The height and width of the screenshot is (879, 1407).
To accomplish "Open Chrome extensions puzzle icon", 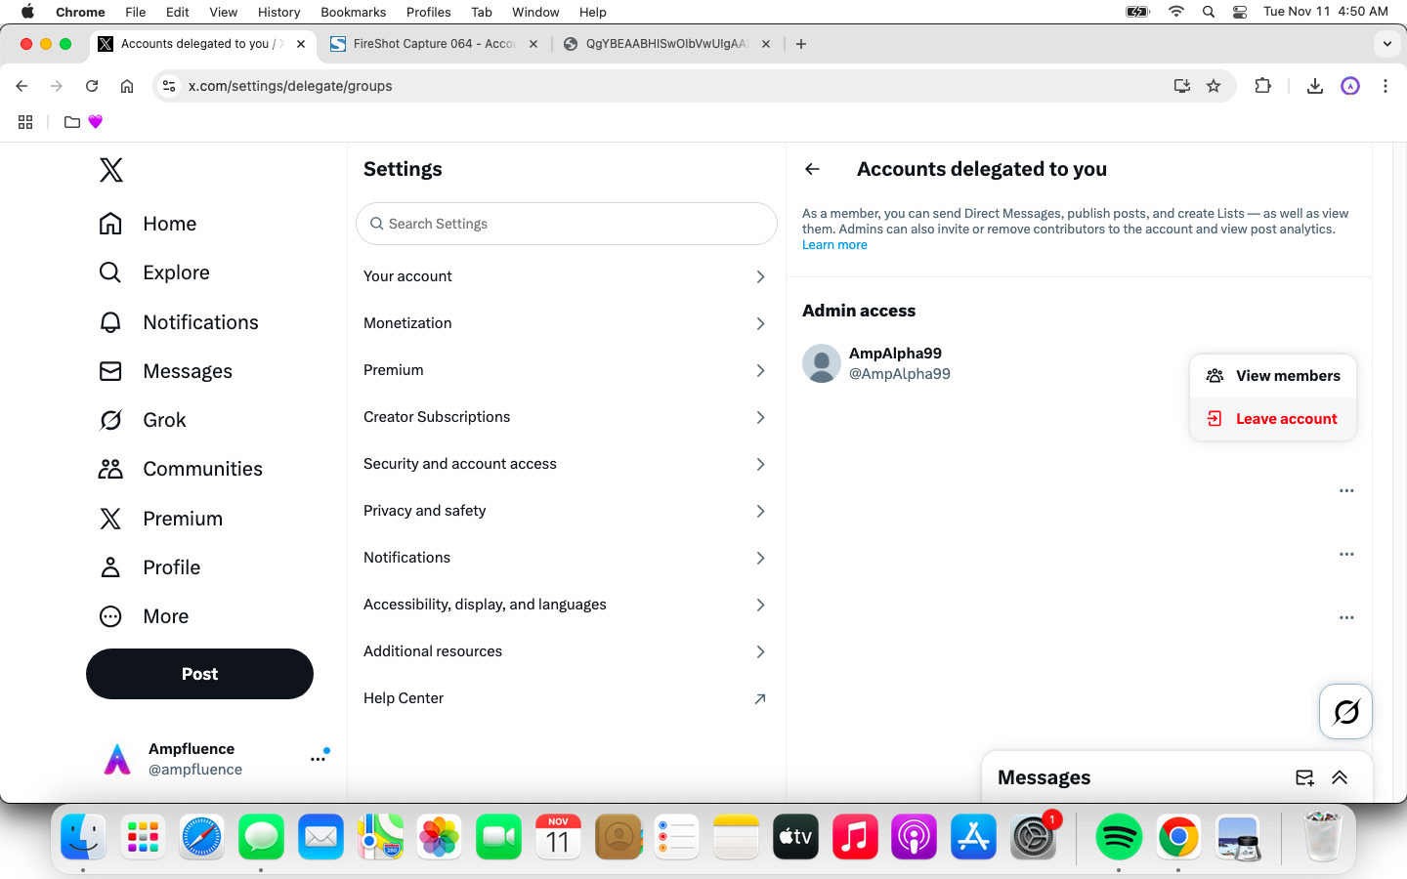I will pyautogui.click(x=1262, y=86).
